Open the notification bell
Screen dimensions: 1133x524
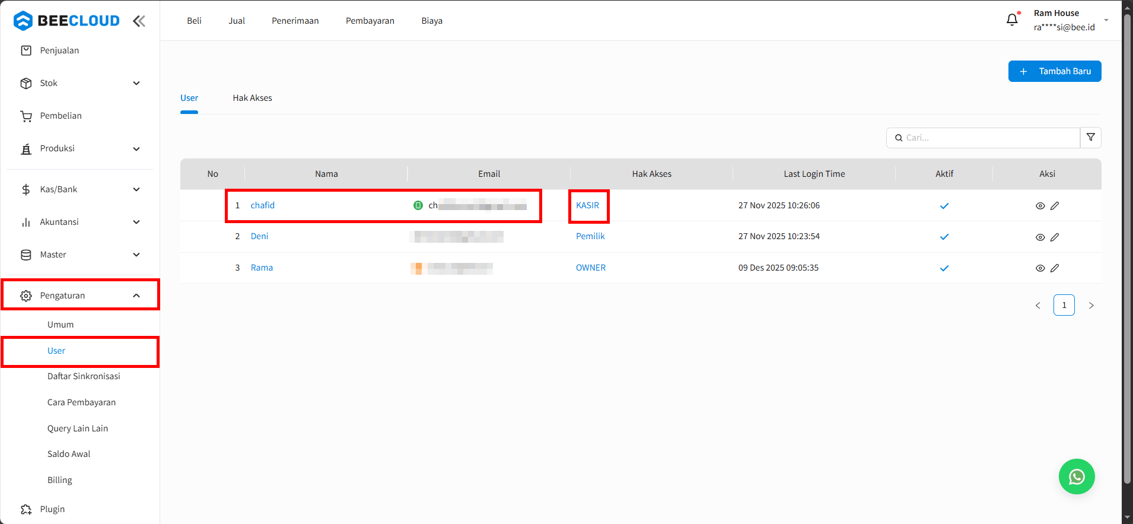[1012, 20]
